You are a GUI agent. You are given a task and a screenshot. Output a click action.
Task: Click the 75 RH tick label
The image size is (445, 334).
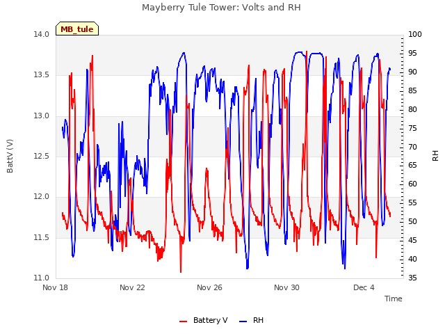tap(412, 128)
